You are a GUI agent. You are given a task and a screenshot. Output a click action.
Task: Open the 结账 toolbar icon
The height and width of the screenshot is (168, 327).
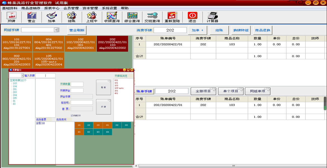pyautogui.click(x=72, y=17)
